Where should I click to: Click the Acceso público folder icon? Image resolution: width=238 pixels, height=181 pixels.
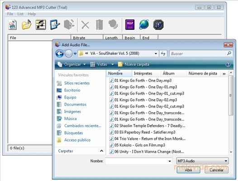[x=59, y=140]
